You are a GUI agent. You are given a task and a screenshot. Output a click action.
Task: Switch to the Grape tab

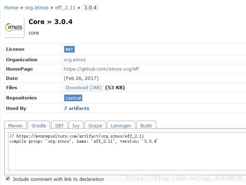coord(95,125)
